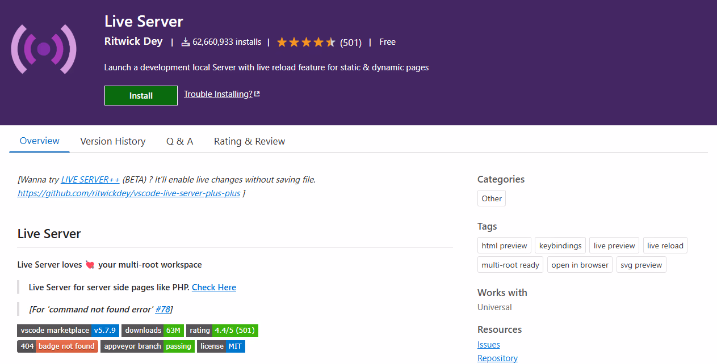The height and width of the screenshot is (364, 717).
Task: Open issue #78 link
Action: point(162,309)
